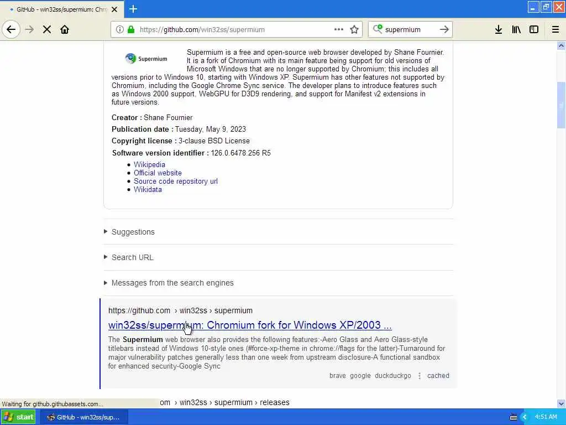Expand hidden tray icons arrow
This screenshot has height=425, width=566.
[525, 417]
